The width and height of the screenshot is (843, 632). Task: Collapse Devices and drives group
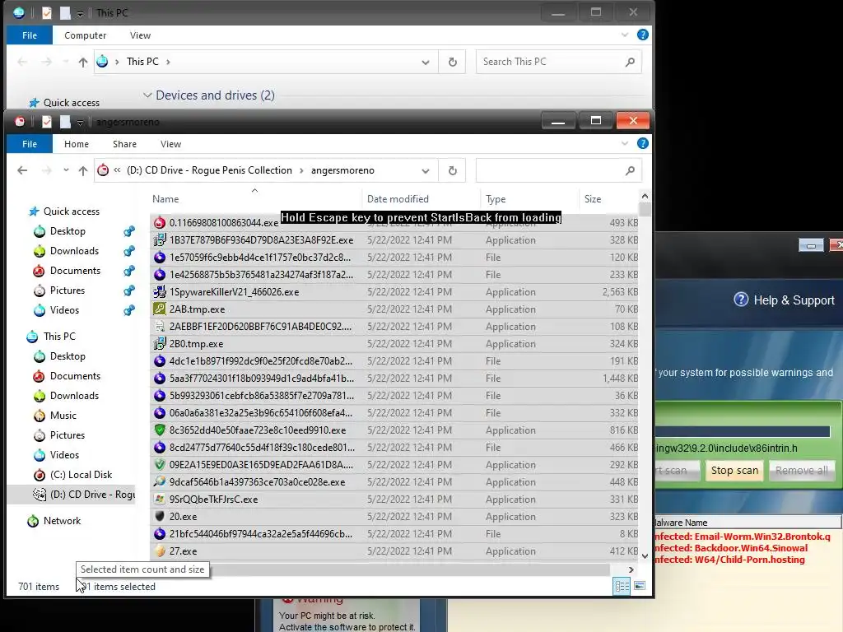point(147,95)
